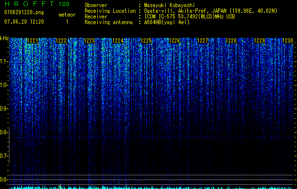
Task: Click time marker 1226
Action: [174, 41]
